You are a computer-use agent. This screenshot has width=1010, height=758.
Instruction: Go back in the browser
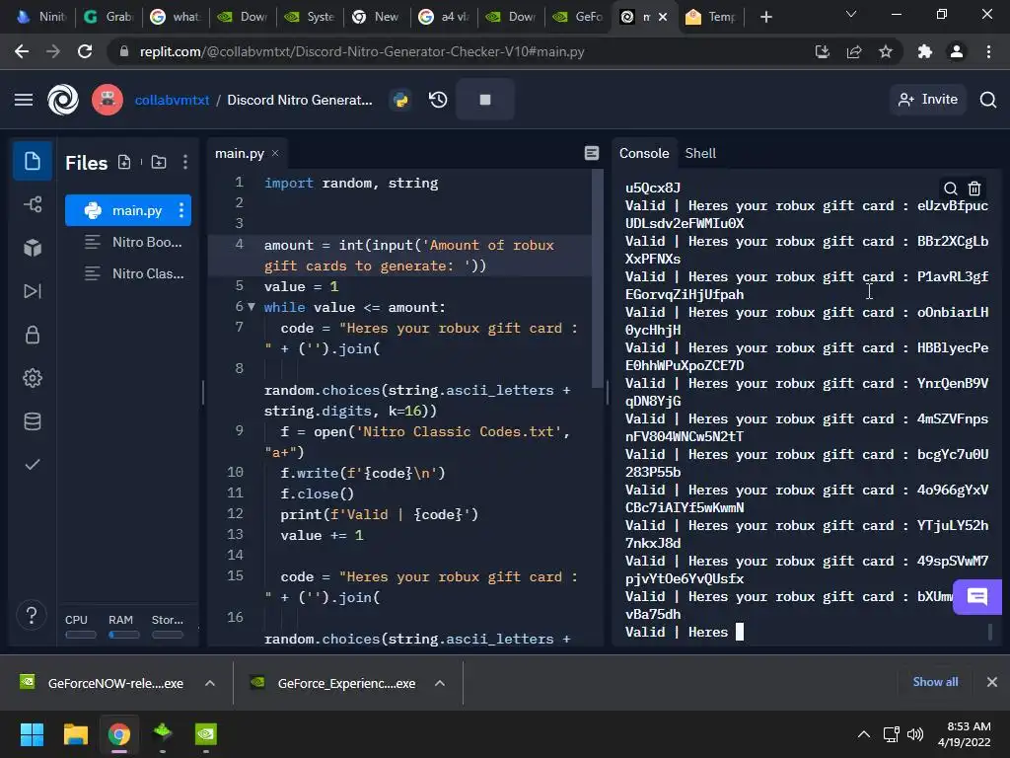coord(22,51)
